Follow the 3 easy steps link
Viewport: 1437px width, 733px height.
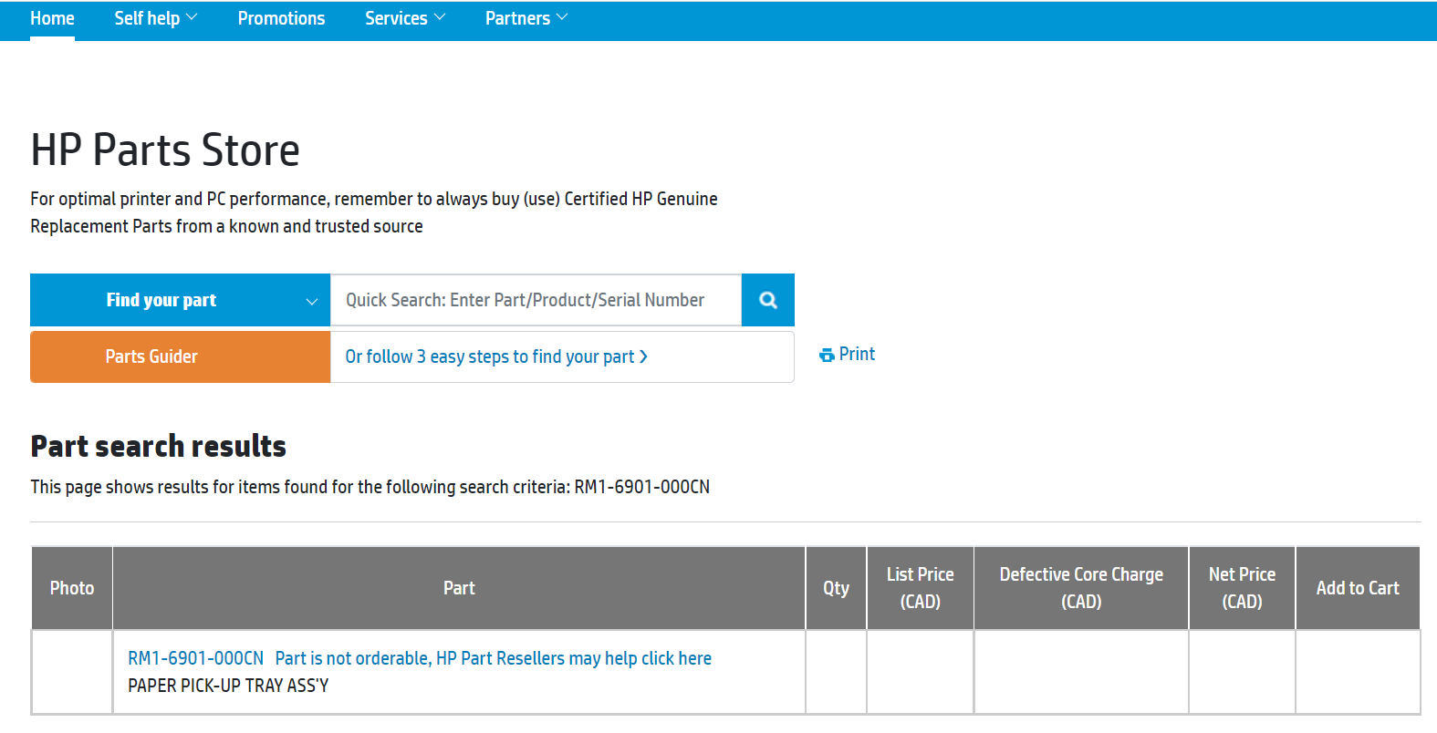point(495,356)
